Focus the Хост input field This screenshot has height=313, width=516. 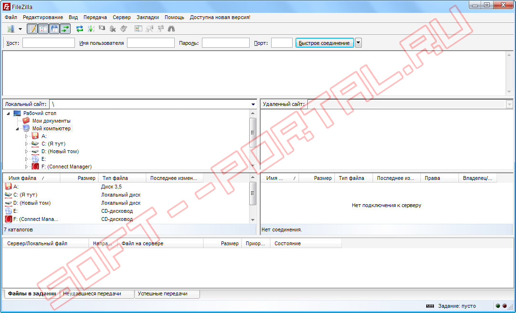[49, 43]
